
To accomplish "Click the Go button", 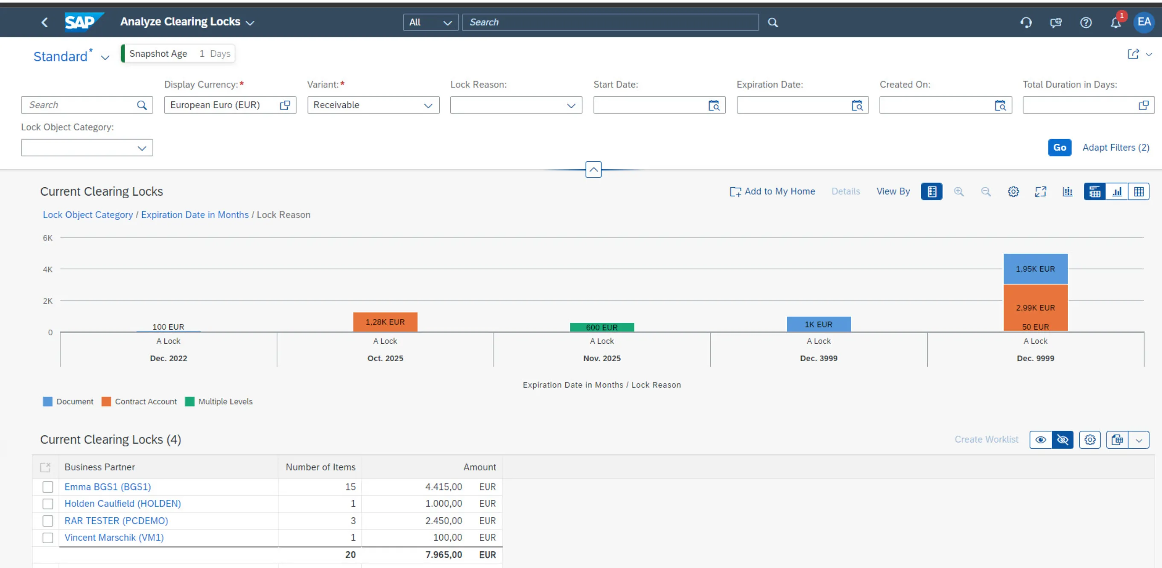I will click(1059, 147).
